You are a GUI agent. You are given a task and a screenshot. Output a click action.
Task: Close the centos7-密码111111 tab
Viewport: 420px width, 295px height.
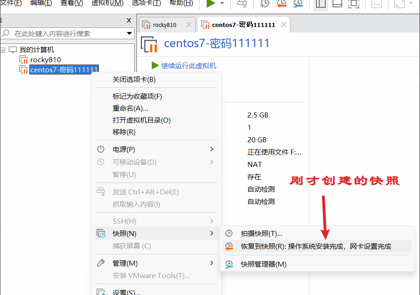pos(284,25)
